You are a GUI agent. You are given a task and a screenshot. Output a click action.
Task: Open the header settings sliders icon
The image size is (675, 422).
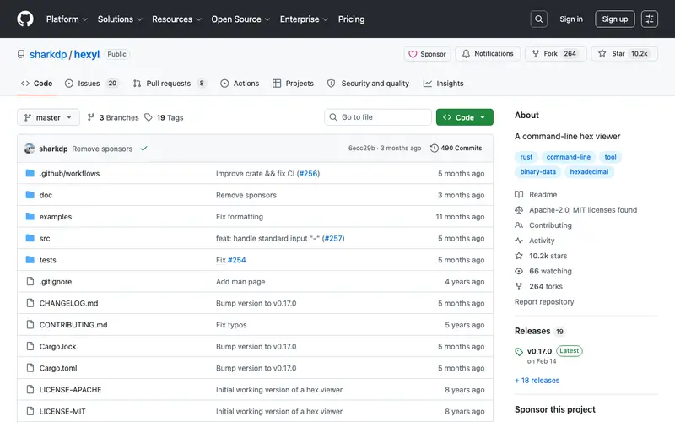(x=649, y=19)
